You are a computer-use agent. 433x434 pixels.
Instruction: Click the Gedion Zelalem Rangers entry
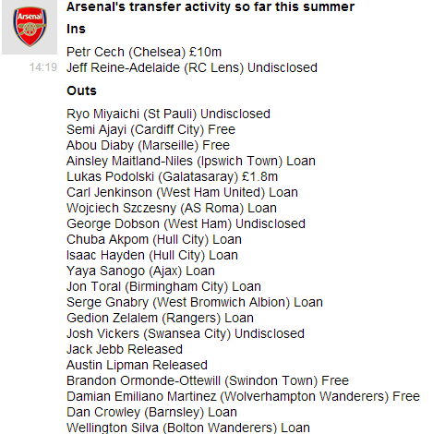[160, 318]
